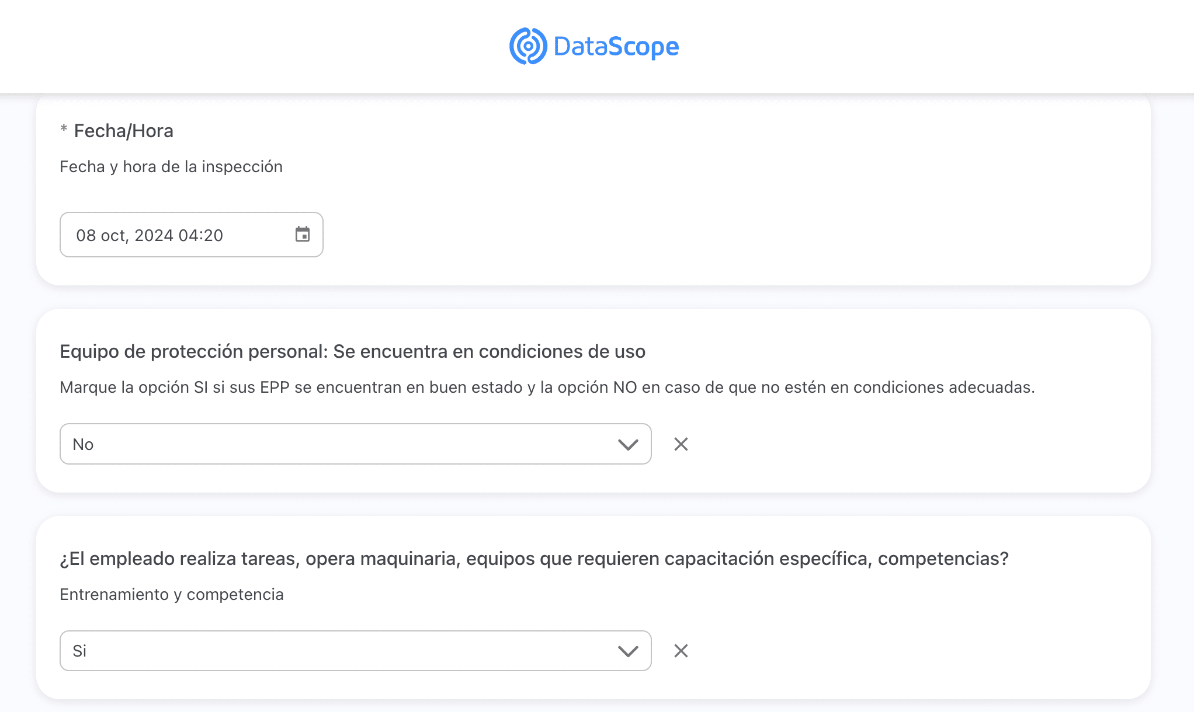Viewport: 1194px width, 712px height.
Task: Expand the chevron on the 'No' dropdown
Action: pos(628,445)
